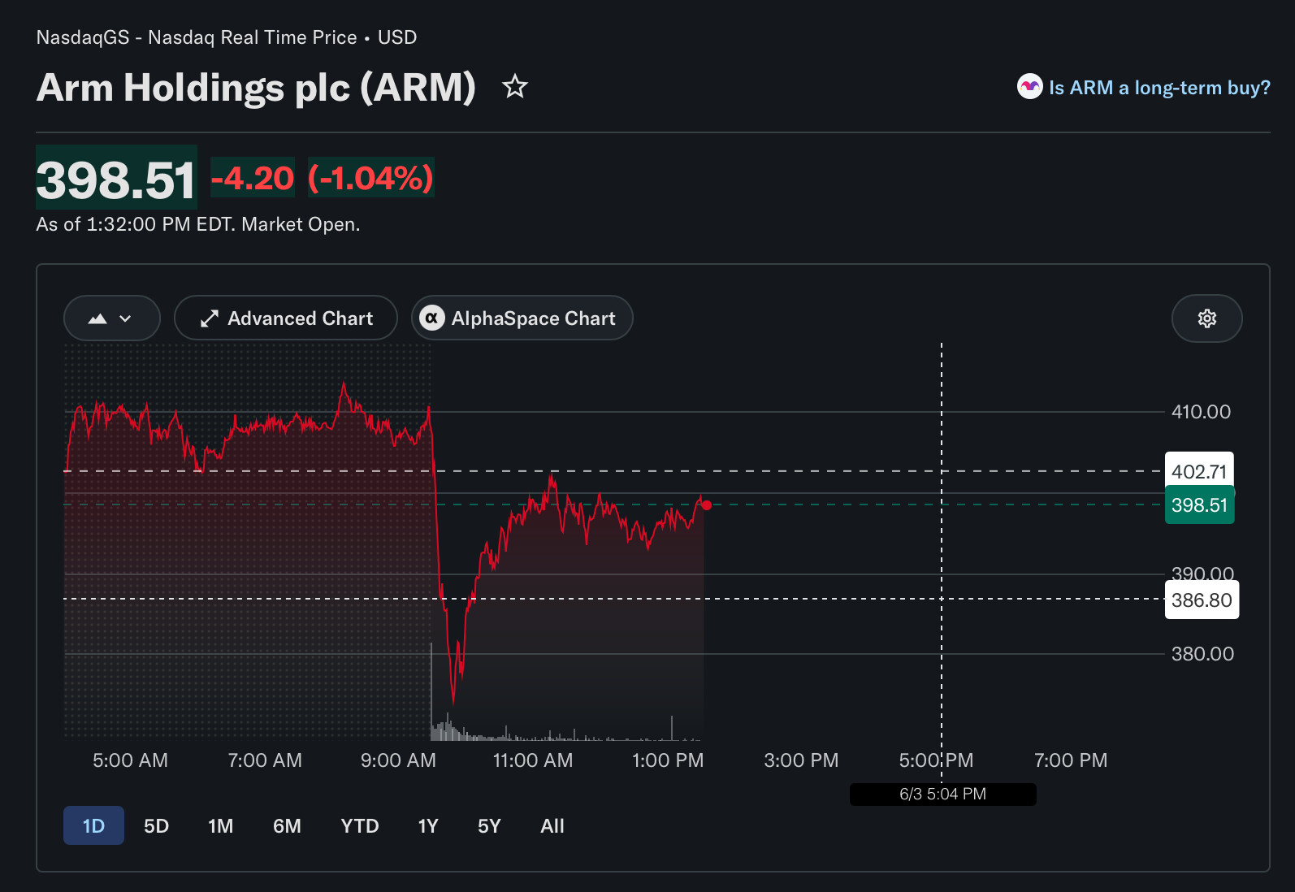This screenshot has height=892, width=1295.
Task: Click the -4.20 price change value
Action: [253, 178]
